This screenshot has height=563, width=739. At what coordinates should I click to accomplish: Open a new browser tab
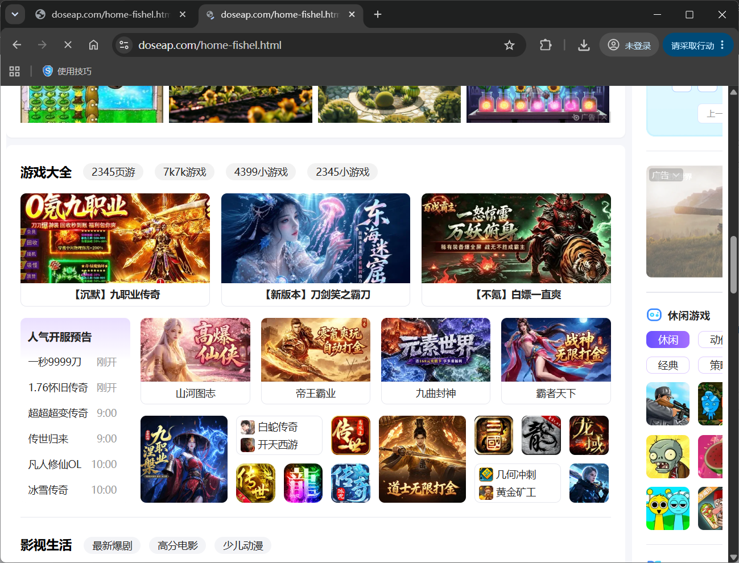[x=378, y=14]
